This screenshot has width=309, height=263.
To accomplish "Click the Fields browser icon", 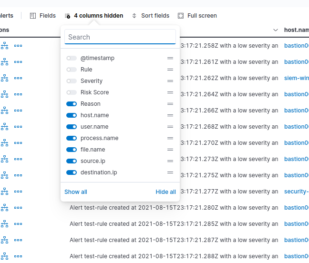I will pos(33,16).
